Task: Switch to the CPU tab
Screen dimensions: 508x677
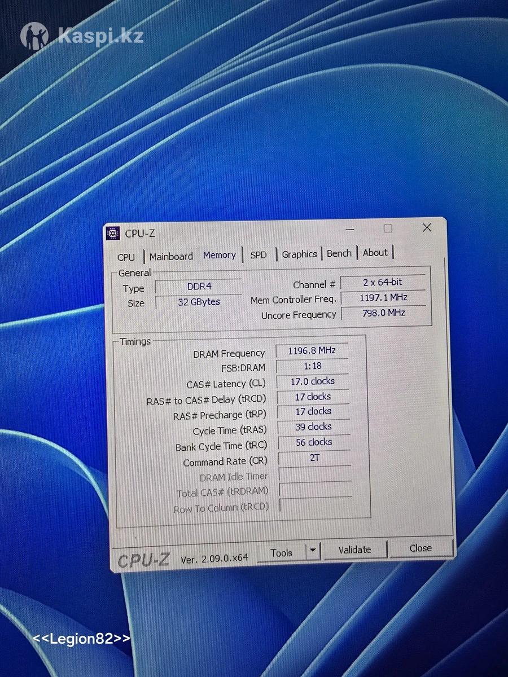Action: (126, 257)
